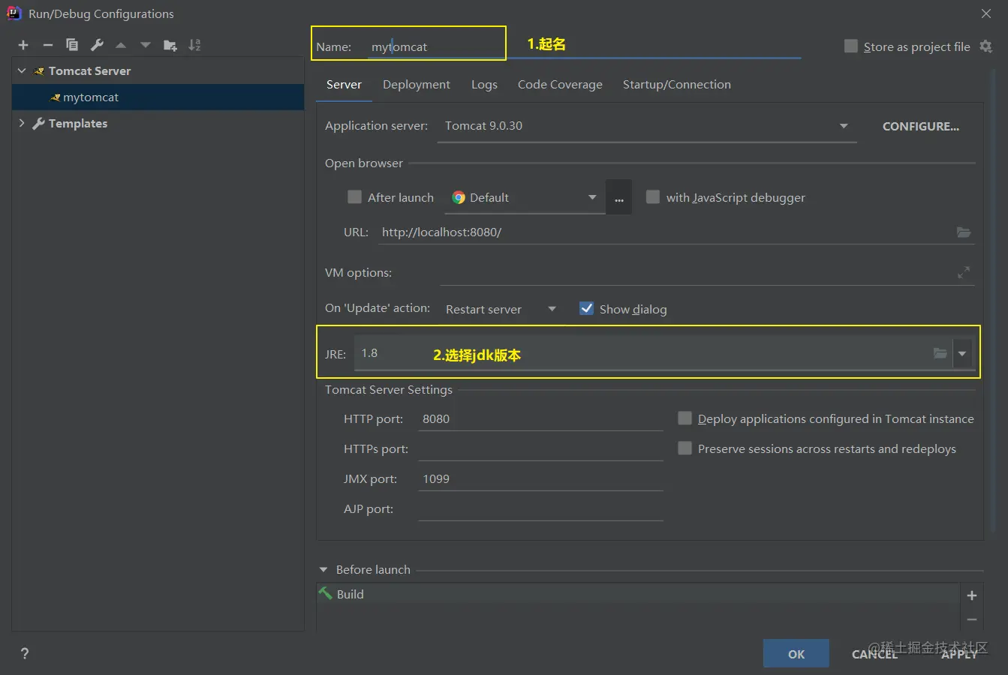
Task: Click the Build hammer icon
Action: pyautogui.click(x=326, y=593)
